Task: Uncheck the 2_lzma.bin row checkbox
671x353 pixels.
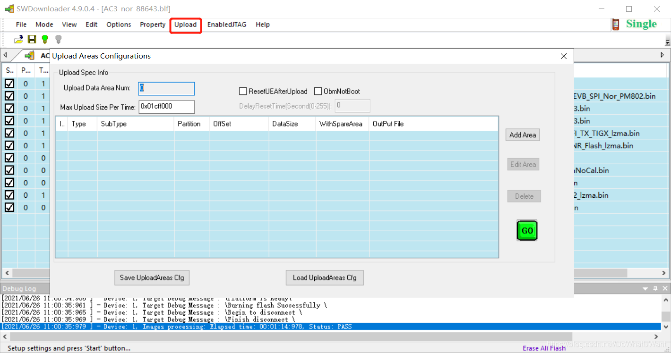Action: click(x=9, y=195)
